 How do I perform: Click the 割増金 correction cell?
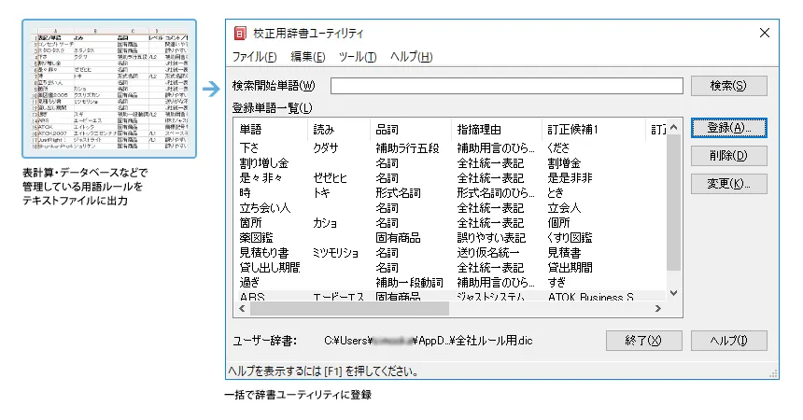point(564,163)
